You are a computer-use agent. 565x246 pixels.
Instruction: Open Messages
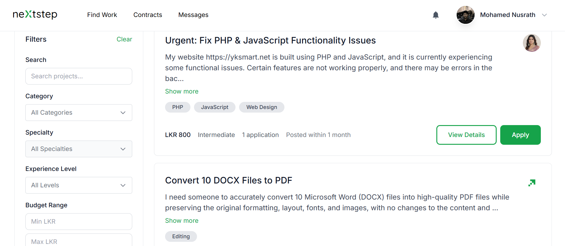(x=193, y=15)
